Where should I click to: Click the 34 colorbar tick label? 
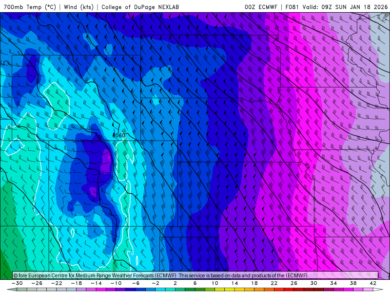[333, 283]
